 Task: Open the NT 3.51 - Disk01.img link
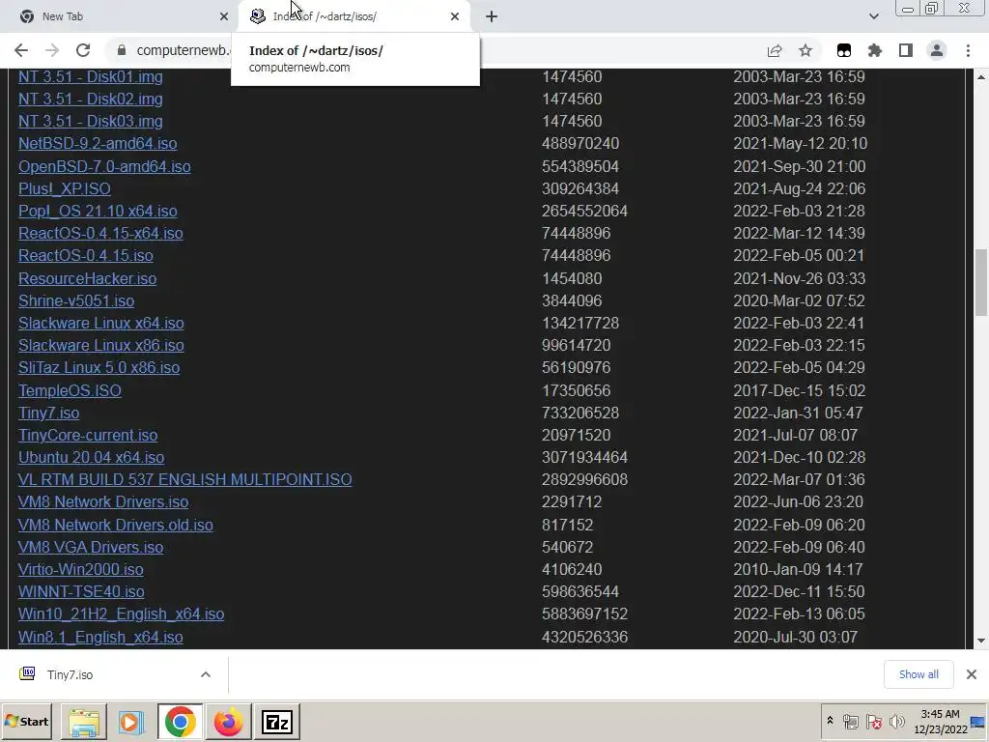tap(90, 77)
